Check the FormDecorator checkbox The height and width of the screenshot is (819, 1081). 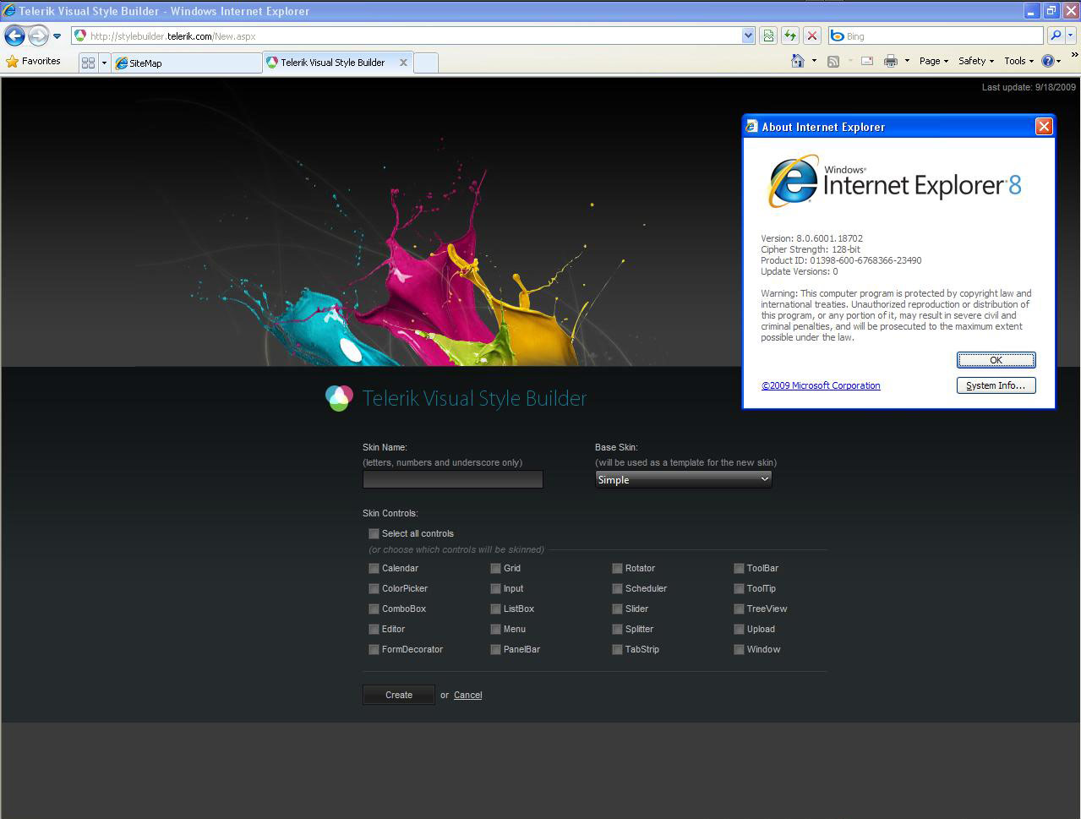374,649
